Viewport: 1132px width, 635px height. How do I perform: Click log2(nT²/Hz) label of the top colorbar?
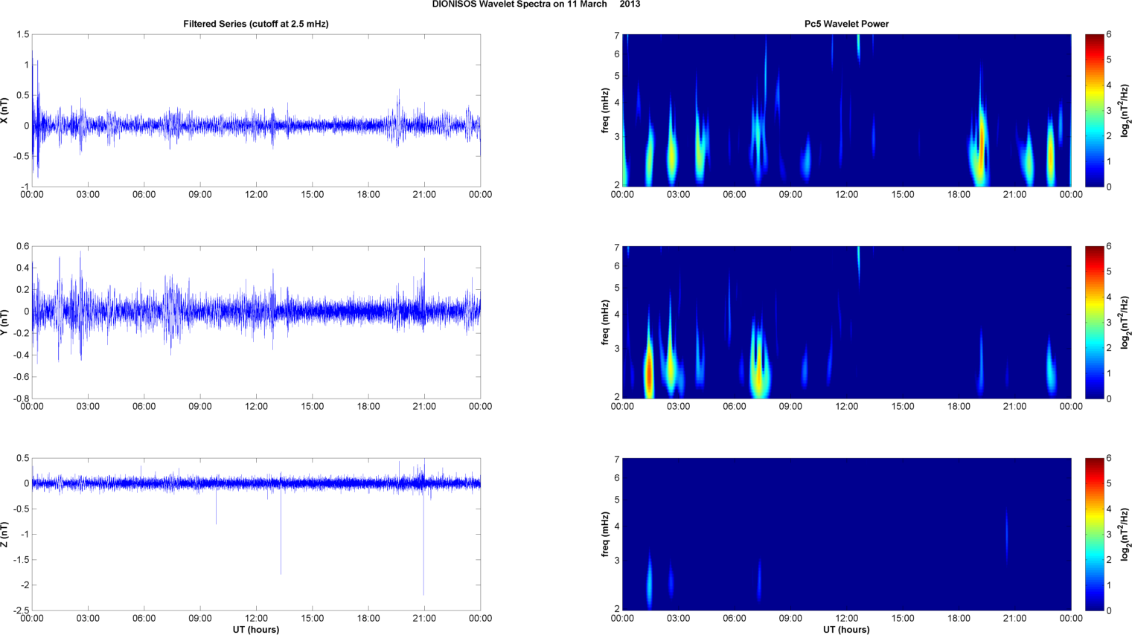pos(1125,111)
